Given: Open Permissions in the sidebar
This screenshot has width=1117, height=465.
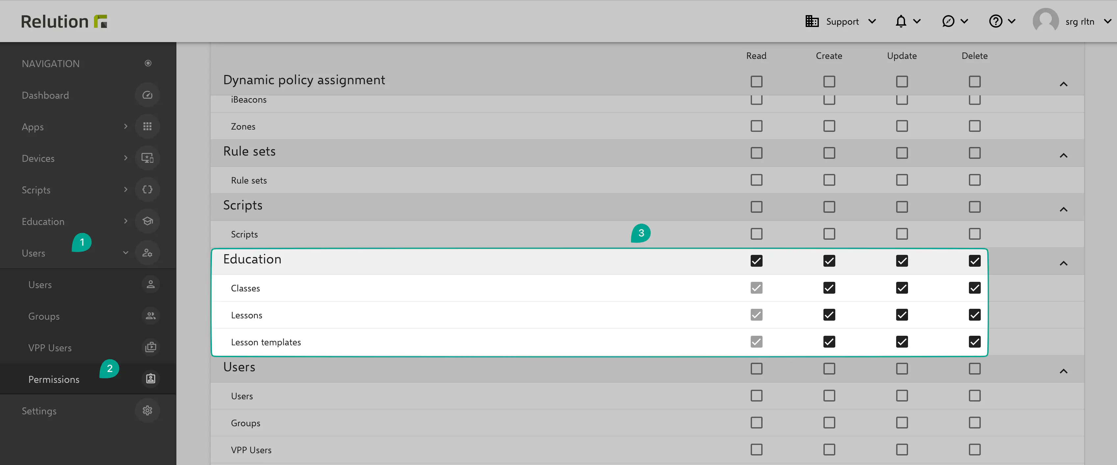Looking at the screenshot, I should (x=54, y=379).
